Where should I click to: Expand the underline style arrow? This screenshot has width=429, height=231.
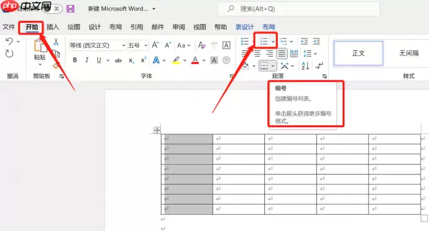(108, 60)
